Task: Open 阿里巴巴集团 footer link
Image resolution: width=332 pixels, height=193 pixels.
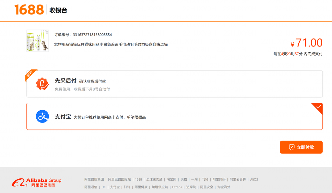Action: tap(94, 179)
